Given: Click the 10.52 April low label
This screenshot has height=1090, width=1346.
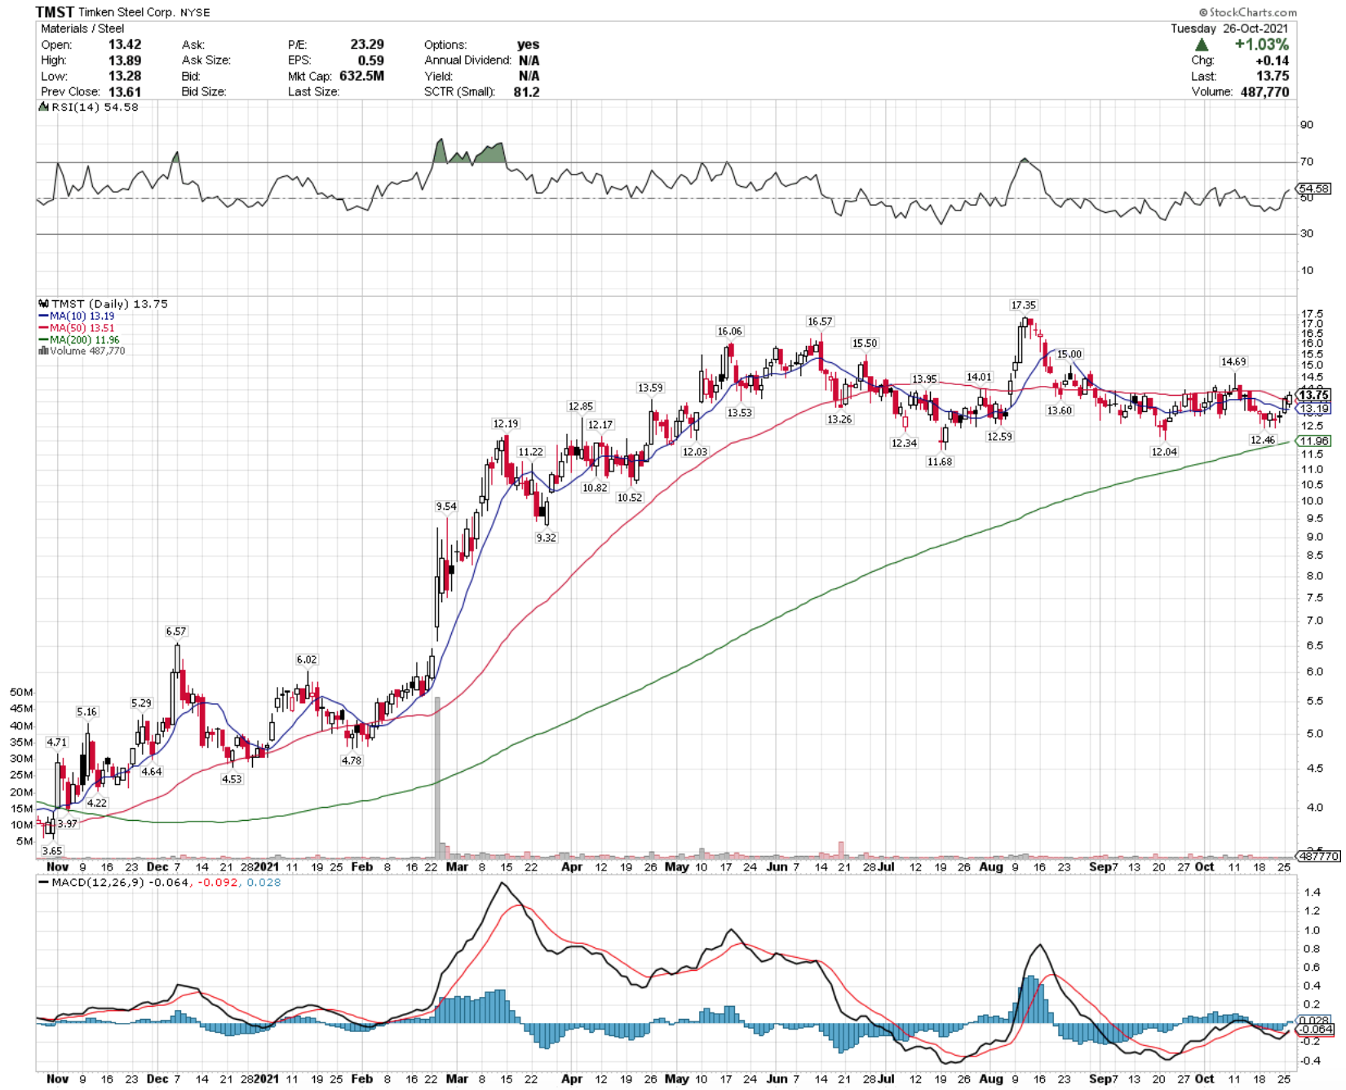Looking at the screenshot, I should (630, 498).
